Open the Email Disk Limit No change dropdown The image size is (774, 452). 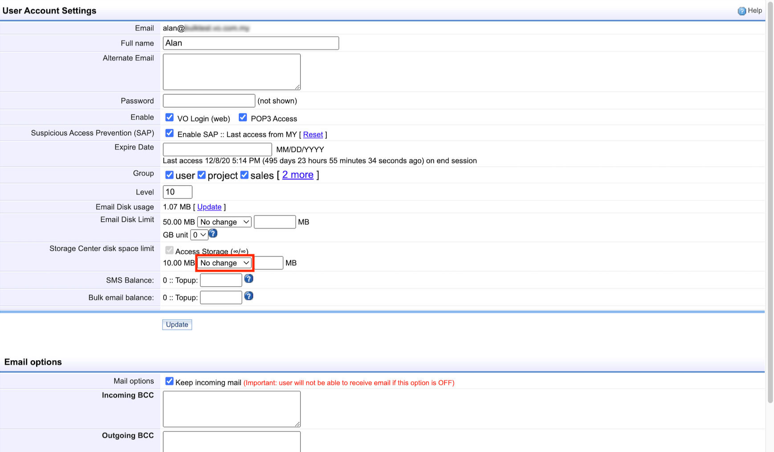tap(224, 222)
